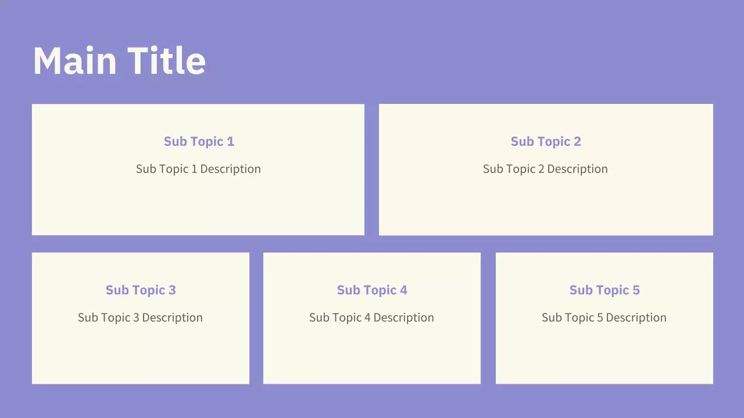Click the Sub Topic 3 Description text

coord(140,318)
